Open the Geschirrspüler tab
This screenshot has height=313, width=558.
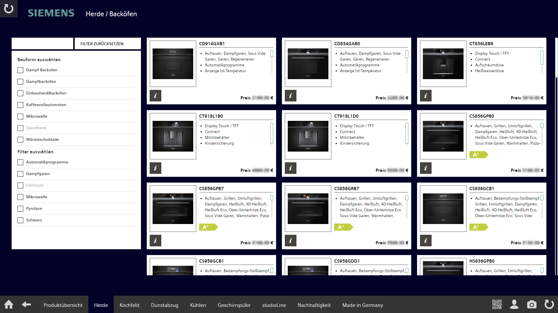tap(234, 305)
